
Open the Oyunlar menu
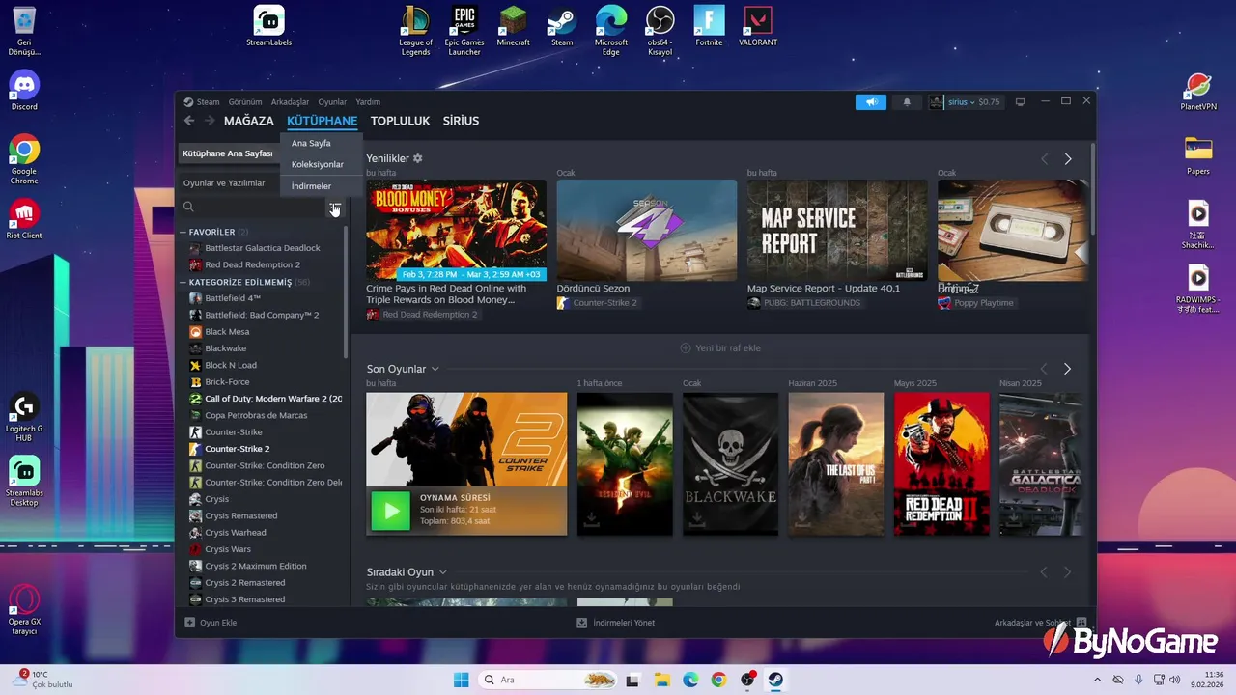[x=332, y=102]
